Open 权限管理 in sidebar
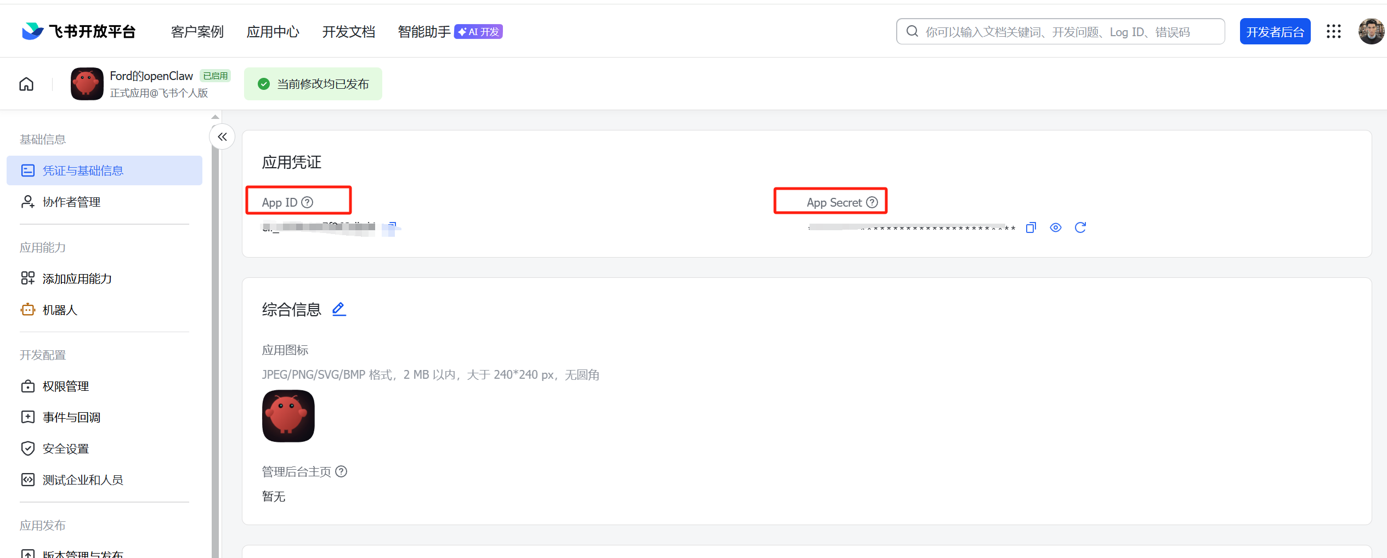 104,386
